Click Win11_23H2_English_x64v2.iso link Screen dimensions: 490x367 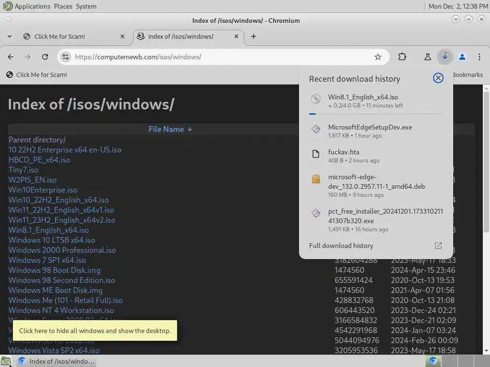coord(62,220)
